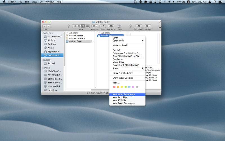Choose Quick Look "Untitled.txt" menu item
This screenshot has height=141, width=225.
127,65
